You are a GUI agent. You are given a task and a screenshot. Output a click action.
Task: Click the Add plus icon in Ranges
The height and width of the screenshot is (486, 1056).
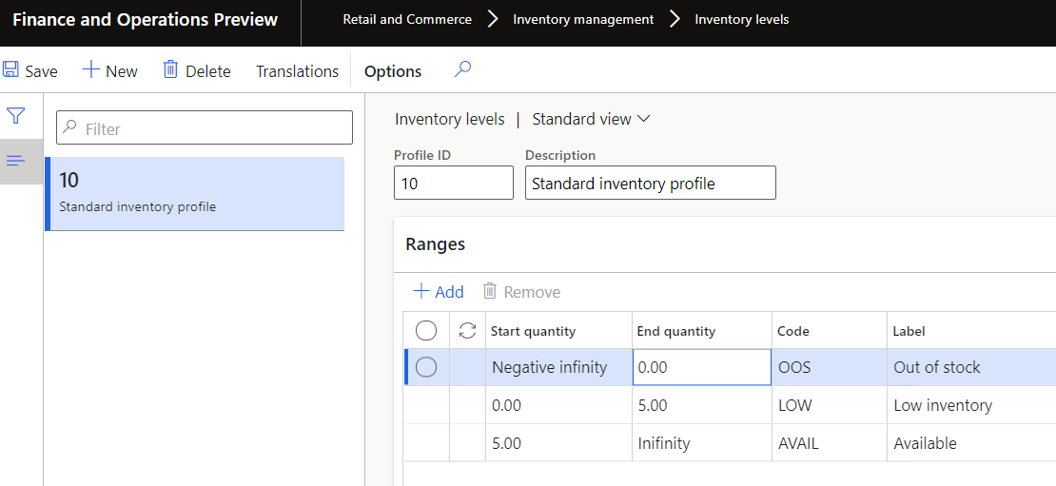(x=421, y=292)
